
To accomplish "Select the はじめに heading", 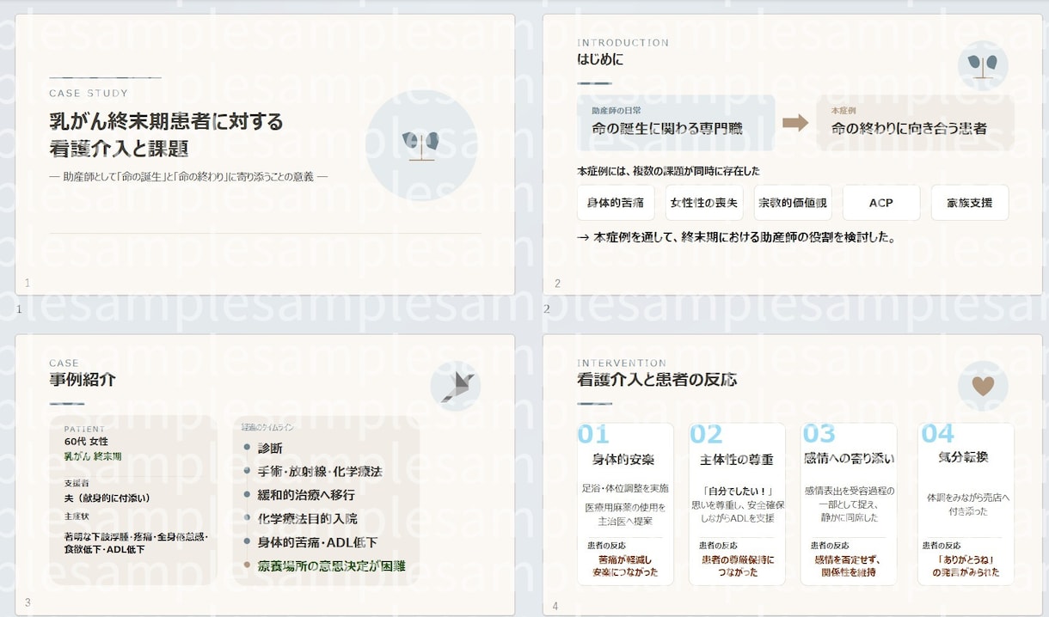I will 600,59.
